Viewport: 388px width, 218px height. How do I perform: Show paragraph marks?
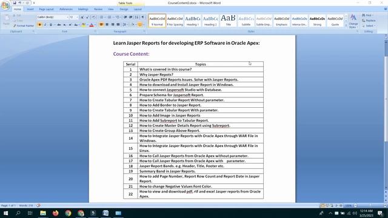pos(143,17)
